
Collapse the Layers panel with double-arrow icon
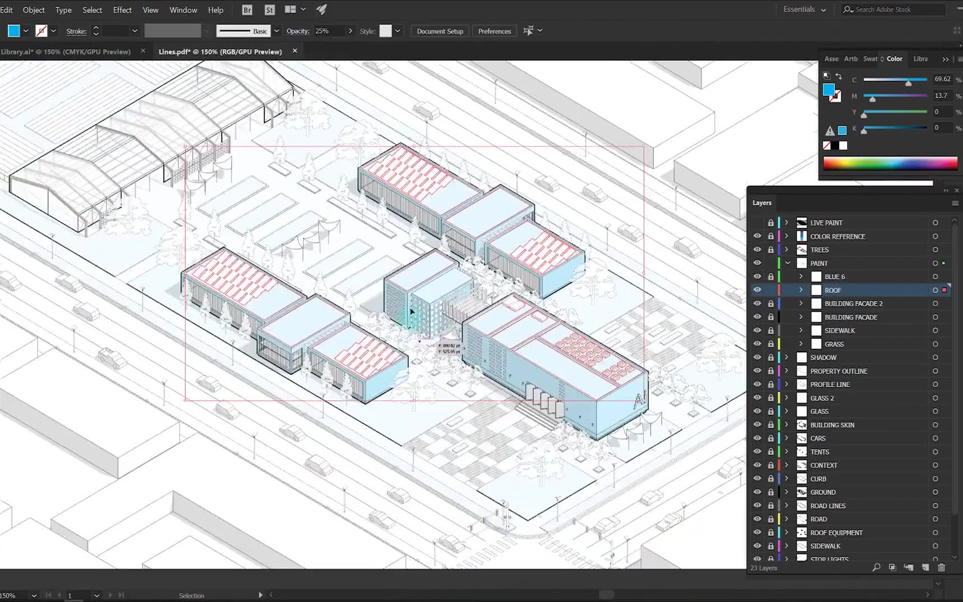(x=946, y=191)
